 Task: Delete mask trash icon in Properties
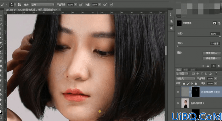(219, 66)
